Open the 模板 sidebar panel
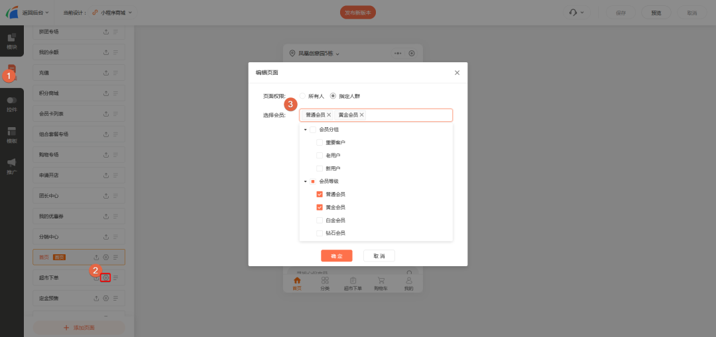 [x=12, y=136]
